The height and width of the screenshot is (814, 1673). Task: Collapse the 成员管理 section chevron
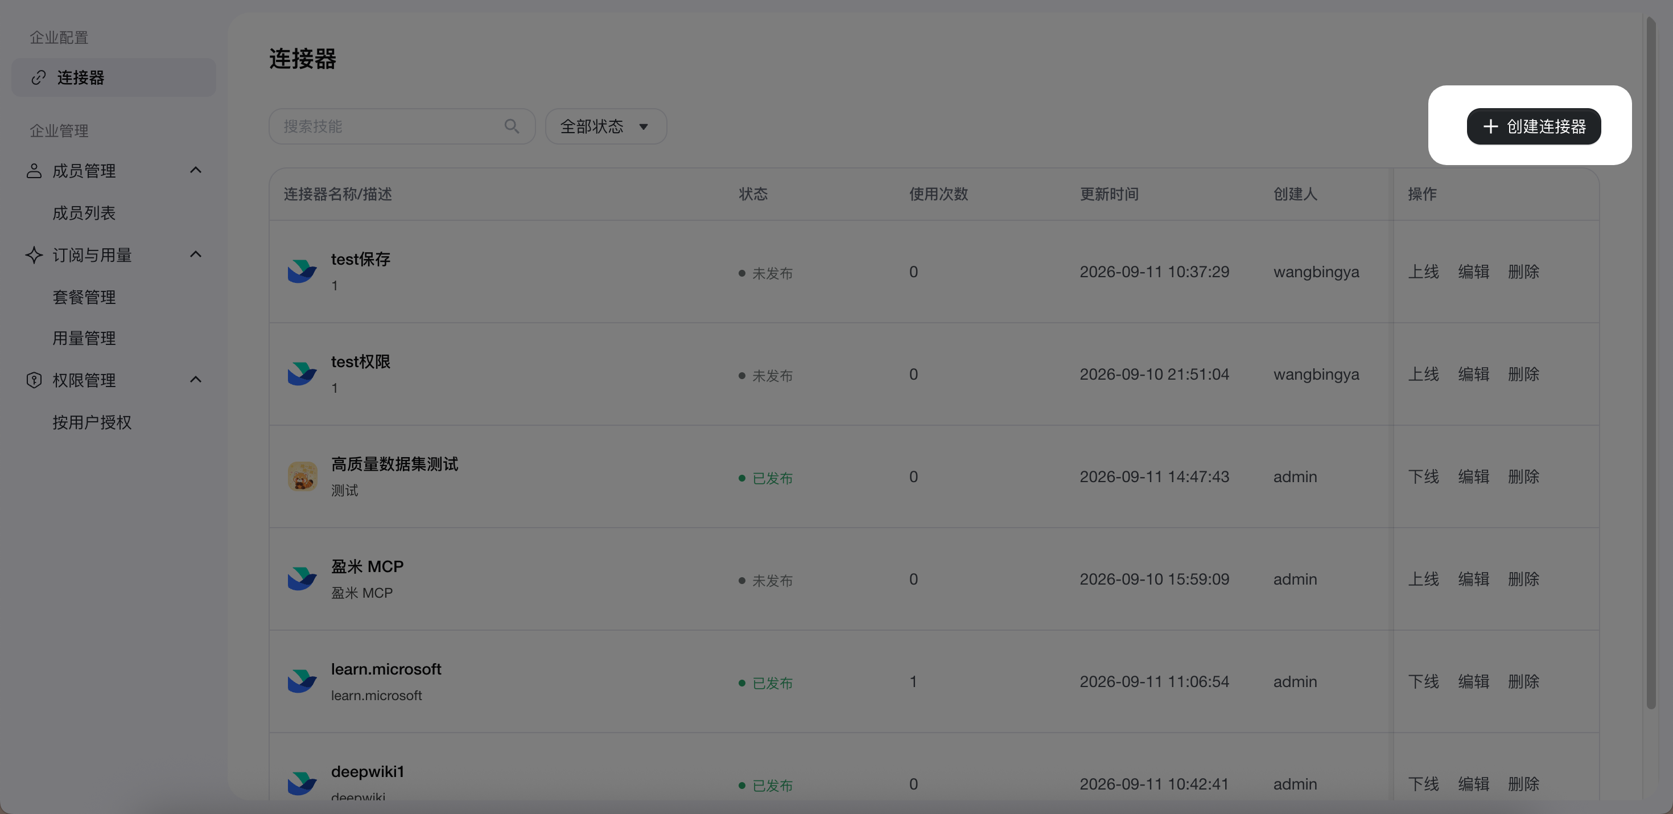pos(196,170)
